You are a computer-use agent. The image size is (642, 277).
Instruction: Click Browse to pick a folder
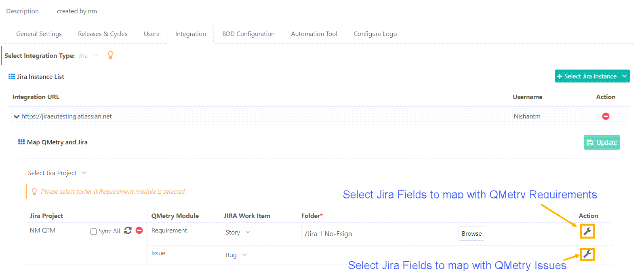471,233
